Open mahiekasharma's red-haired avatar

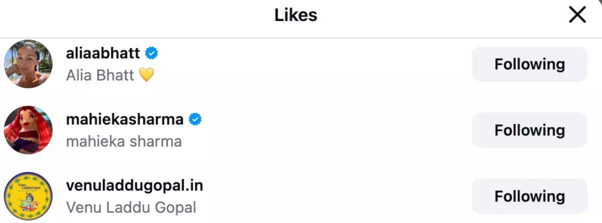28,130
